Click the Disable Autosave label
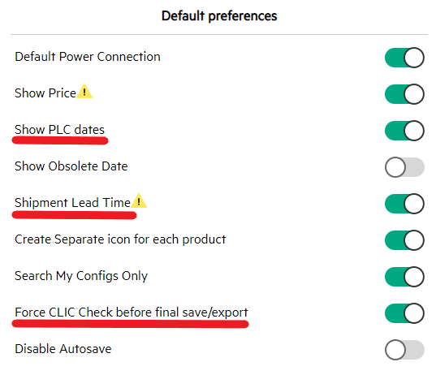The image size is (436, 375). 63,349
